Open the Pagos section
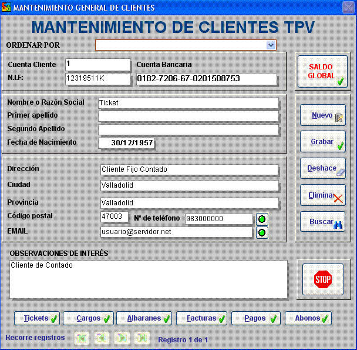Viewport: 357px width, 350px height. pyautogui.click(x=255, y=318)
